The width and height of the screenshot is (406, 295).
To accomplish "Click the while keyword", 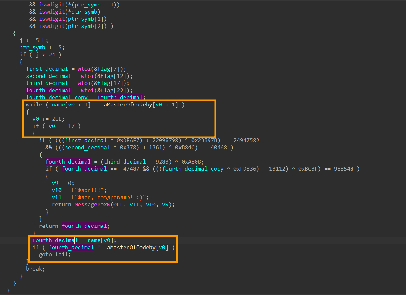I will pos(34,104).
